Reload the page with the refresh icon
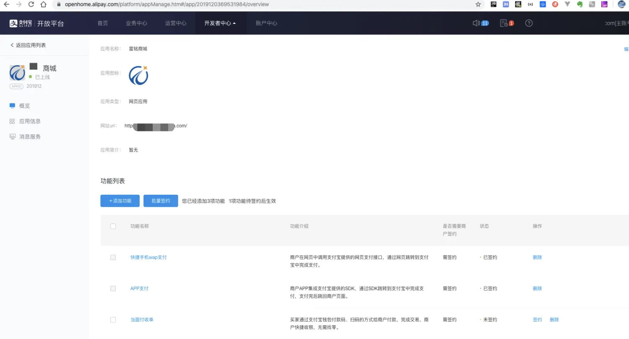 [x=31, y=4]
